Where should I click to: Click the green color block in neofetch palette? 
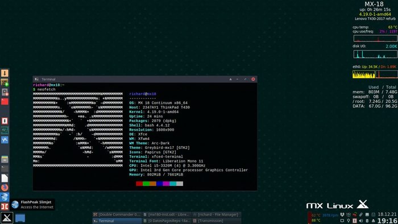tap(146, 184)
